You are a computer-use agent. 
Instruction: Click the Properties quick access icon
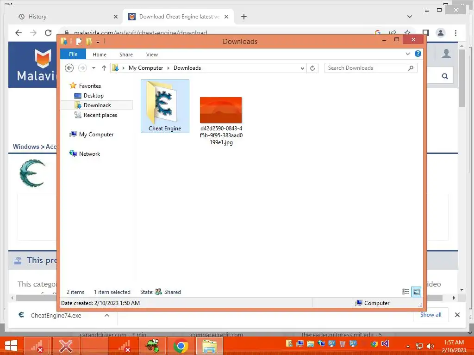[x=79, y=41]
